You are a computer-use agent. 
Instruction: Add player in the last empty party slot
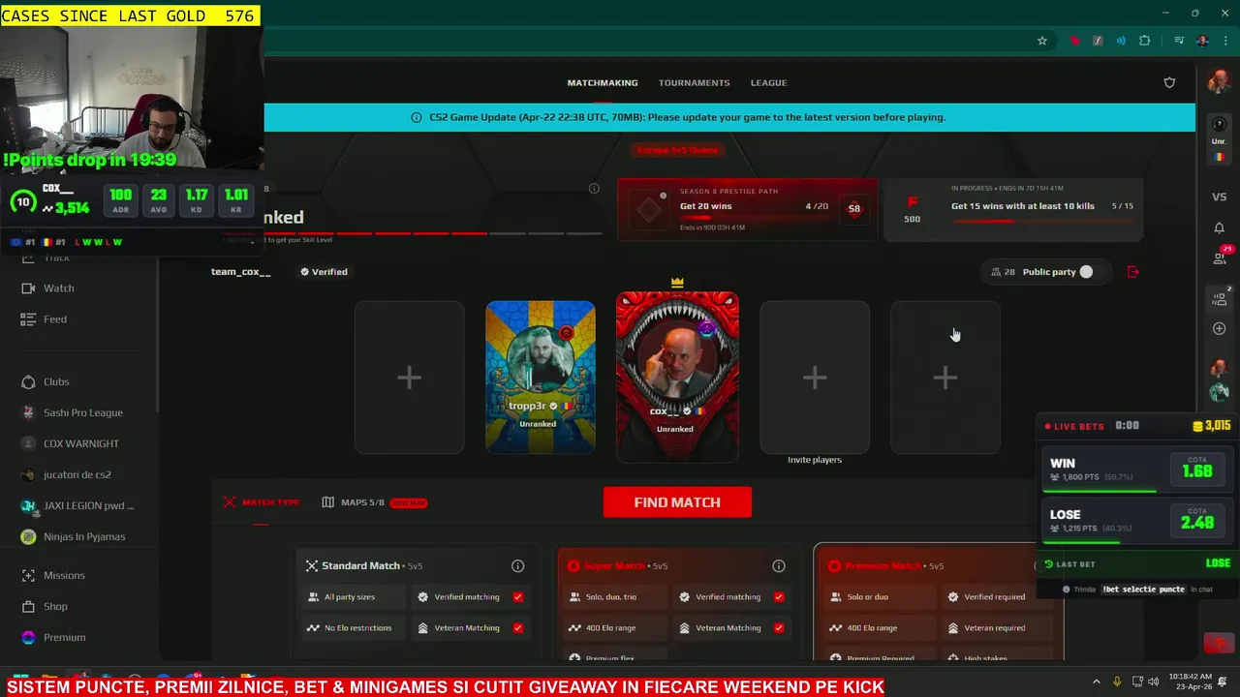(x=945, y=378)
